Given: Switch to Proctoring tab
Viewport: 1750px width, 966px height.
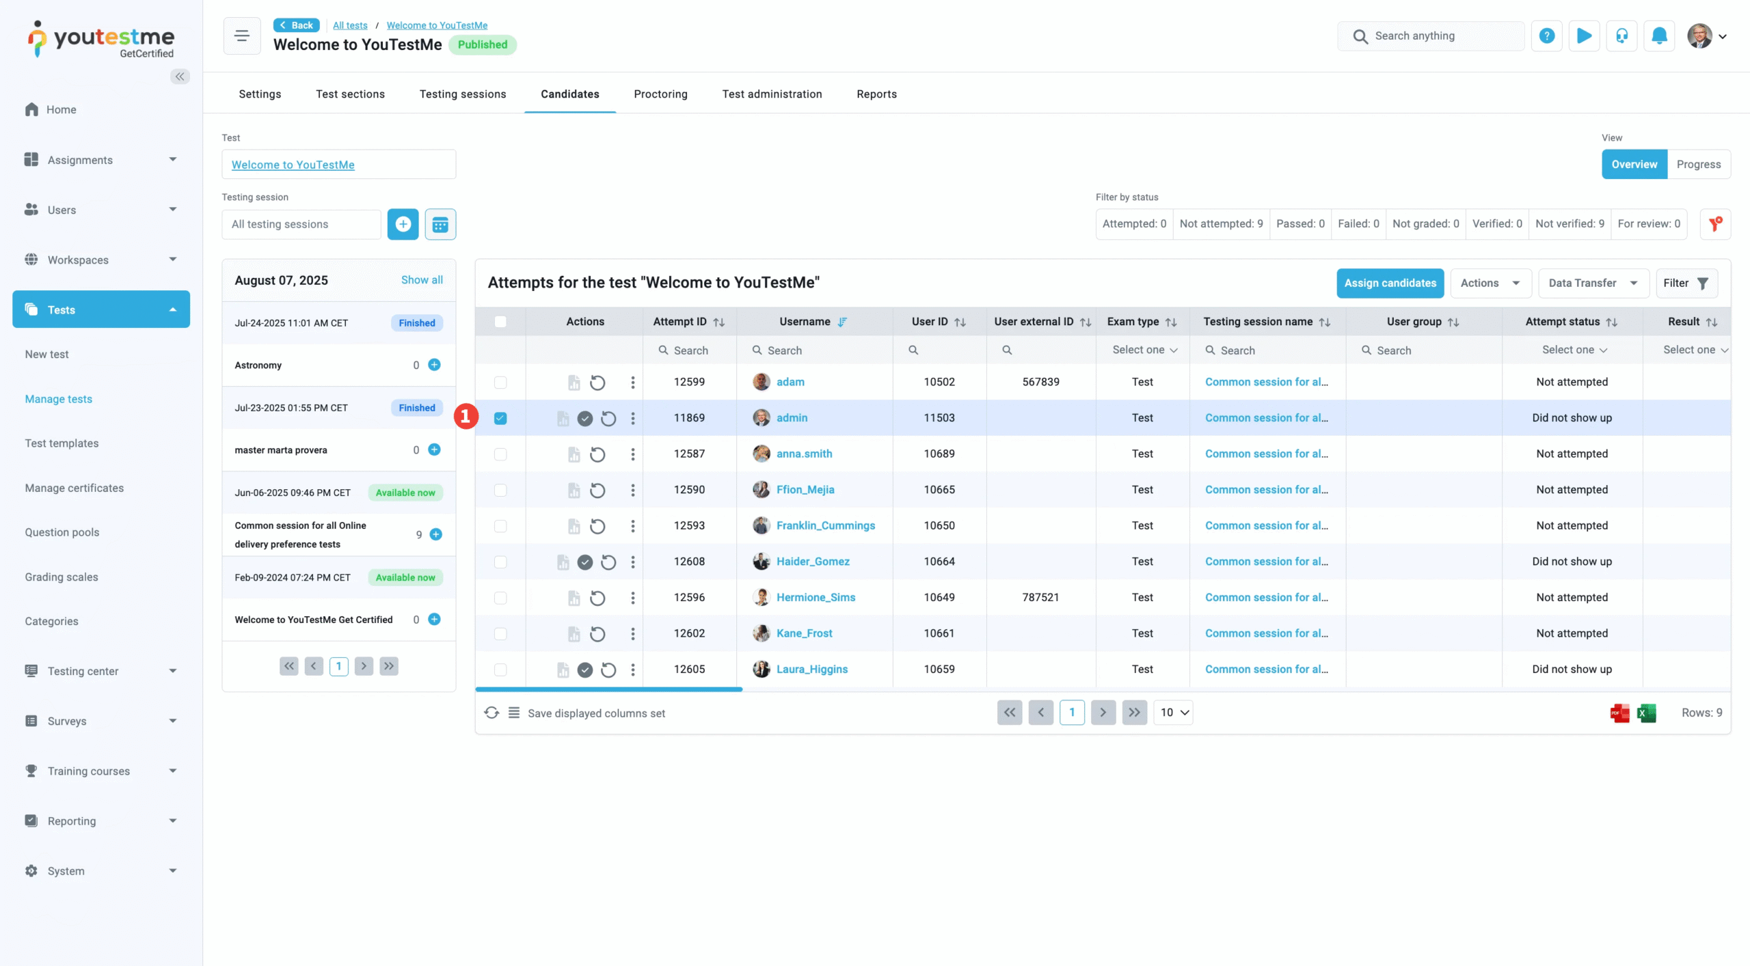Looking at the screenshot, I should [x=660, y=94].
